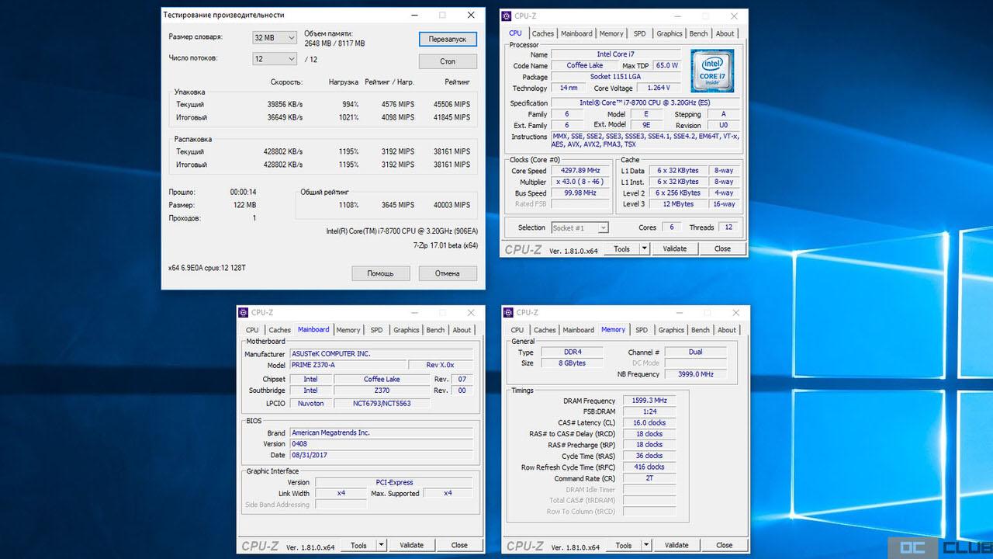This screenshot has height=559, width=993.
Task: Open CPU tab in the Mainboard window
Action: 253,330
